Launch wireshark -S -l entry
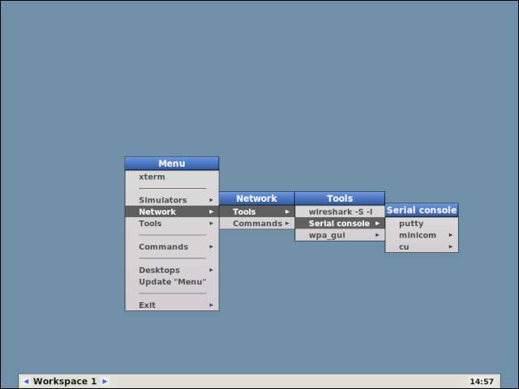Viewport: 519px width, 389px height. [x=340, y=212]
